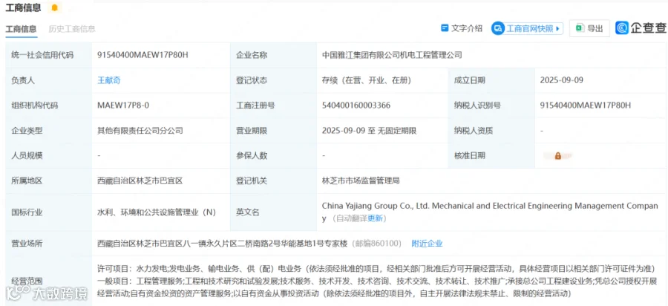This screenshot has width=668, height=306.
Task: Click the 工商信息 section heading
Action: pyautogui.click(x=23, y=7)
